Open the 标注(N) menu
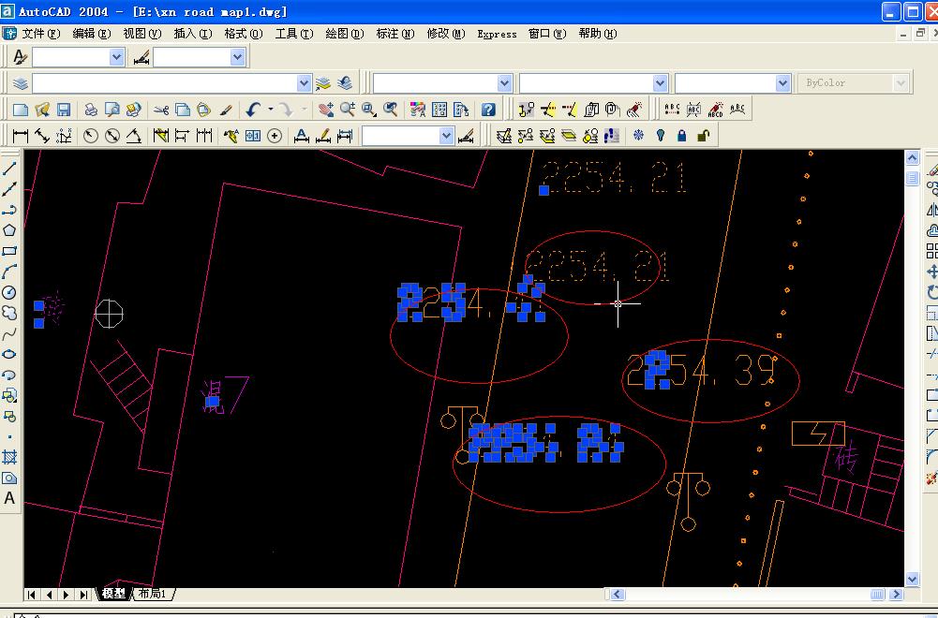 tap(395, 34)
